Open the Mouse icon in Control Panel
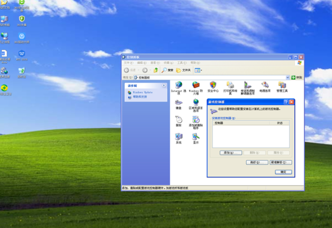 point(179,121)
